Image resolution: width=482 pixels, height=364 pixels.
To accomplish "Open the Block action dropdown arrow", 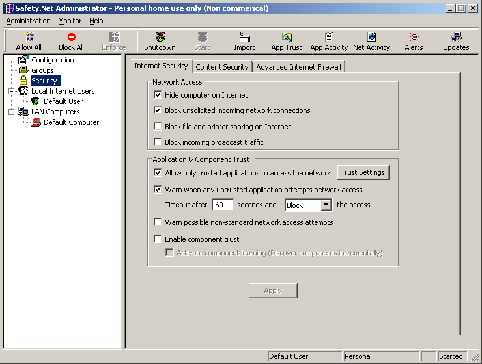I will coord(326,205).
